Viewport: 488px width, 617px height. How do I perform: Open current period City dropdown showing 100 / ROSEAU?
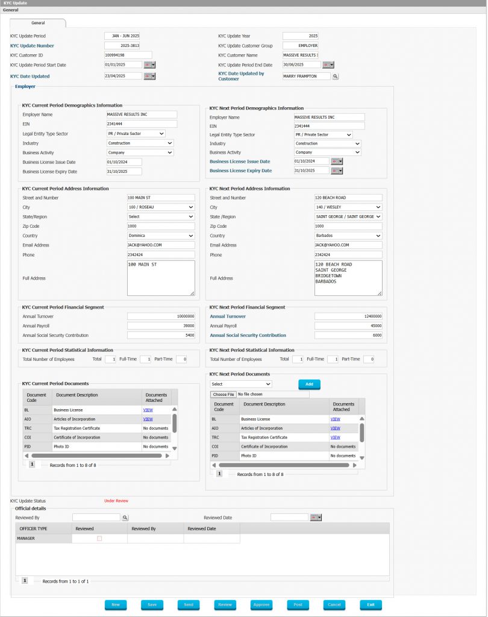coord(161,207)
